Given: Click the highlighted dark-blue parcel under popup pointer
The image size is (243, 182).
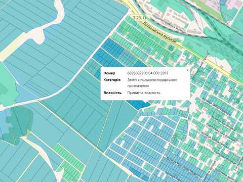Looking at the screenshot, I should pyautogui.click(x=138, y=104).
